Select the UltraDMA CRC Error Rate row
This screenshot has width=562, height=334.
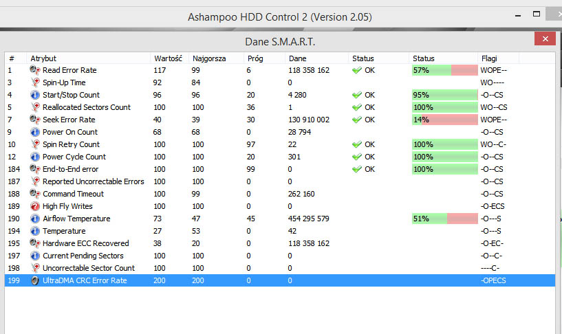point(280,280)
